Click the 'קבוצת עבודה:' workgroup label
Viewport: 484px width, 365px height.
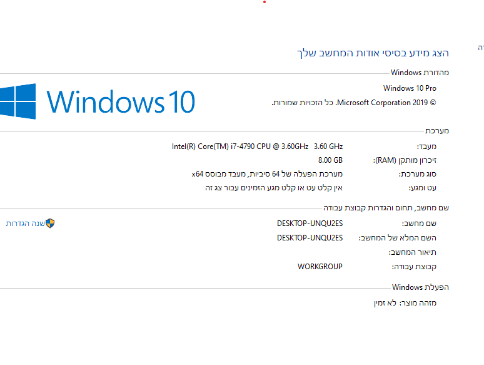tap(414, 267)
